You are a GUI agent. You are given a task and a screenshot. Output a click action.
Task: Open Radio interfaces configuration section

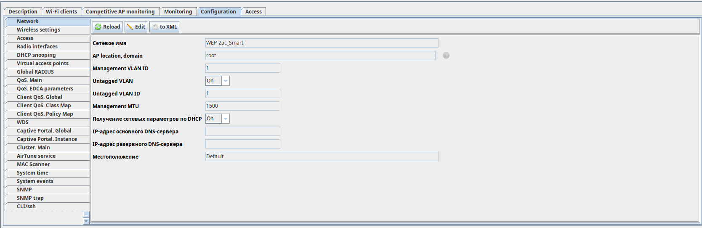coord(37,47)
